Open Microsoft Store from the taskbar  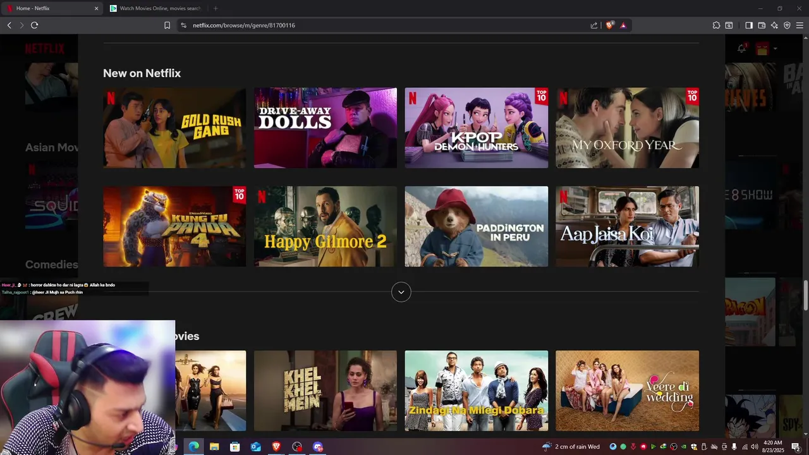[x=234, y=447]
